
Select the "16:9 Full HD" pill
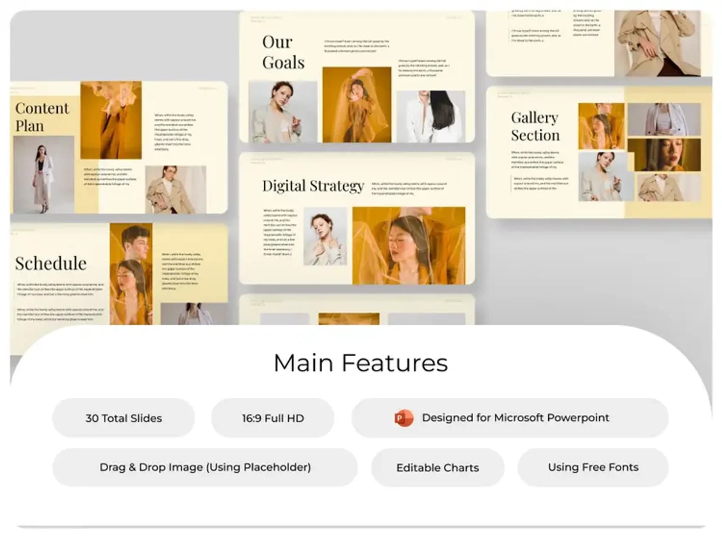[x=273, y=418]
